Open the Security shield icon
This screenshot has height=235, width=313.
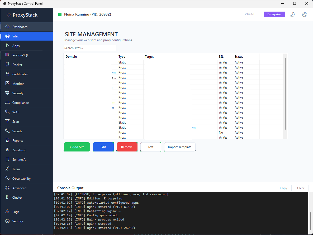pyautogui.click(x=7, y=93)
